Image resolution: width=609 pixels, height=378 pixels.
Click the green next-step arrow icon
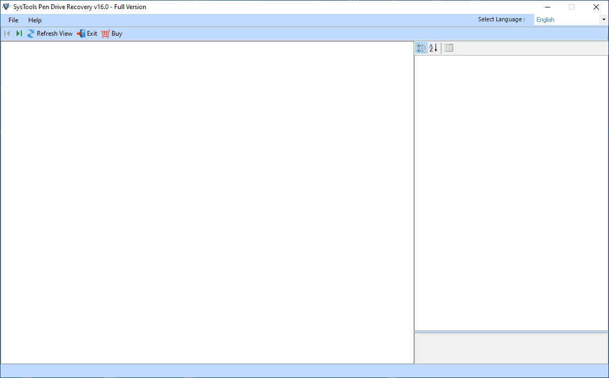point(19,34)
